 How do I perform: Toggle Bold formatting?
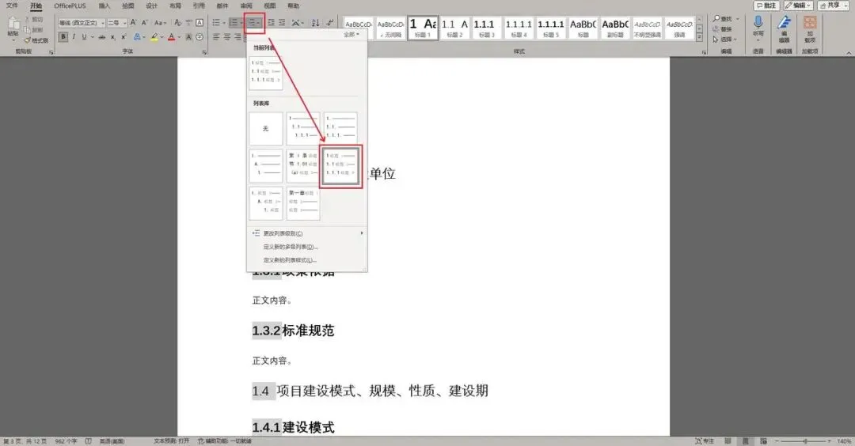click(x=63, y=37)
